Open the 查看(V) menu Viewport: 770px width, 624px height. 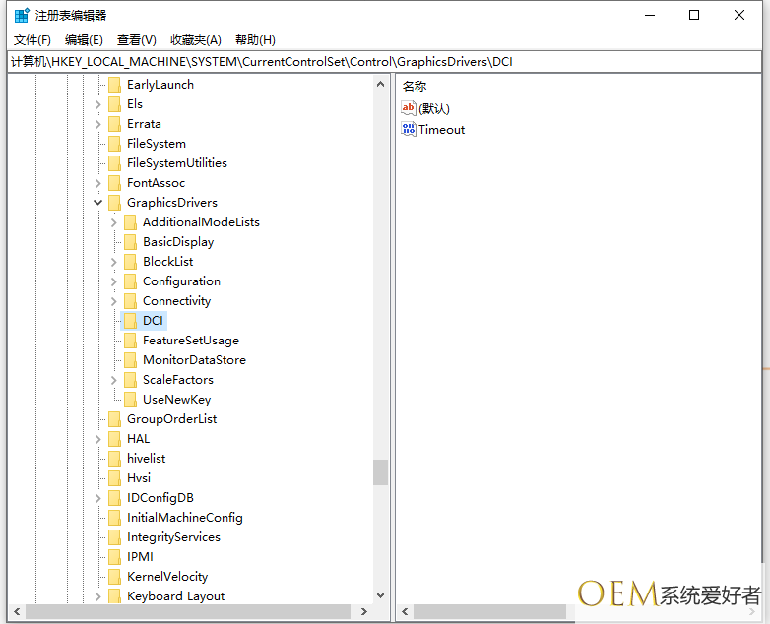click(x=137, y=40)
